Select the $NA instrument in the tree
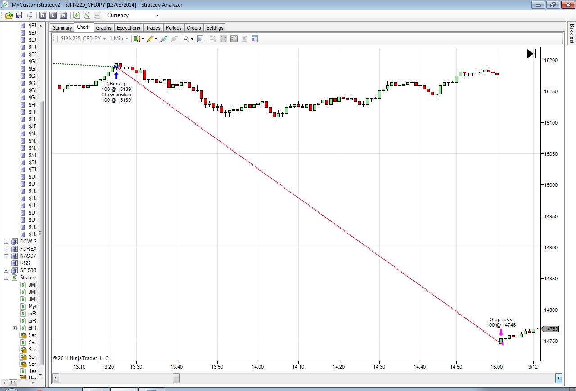The width and height of the screenshot is (576, 391). tap(32, 134)
